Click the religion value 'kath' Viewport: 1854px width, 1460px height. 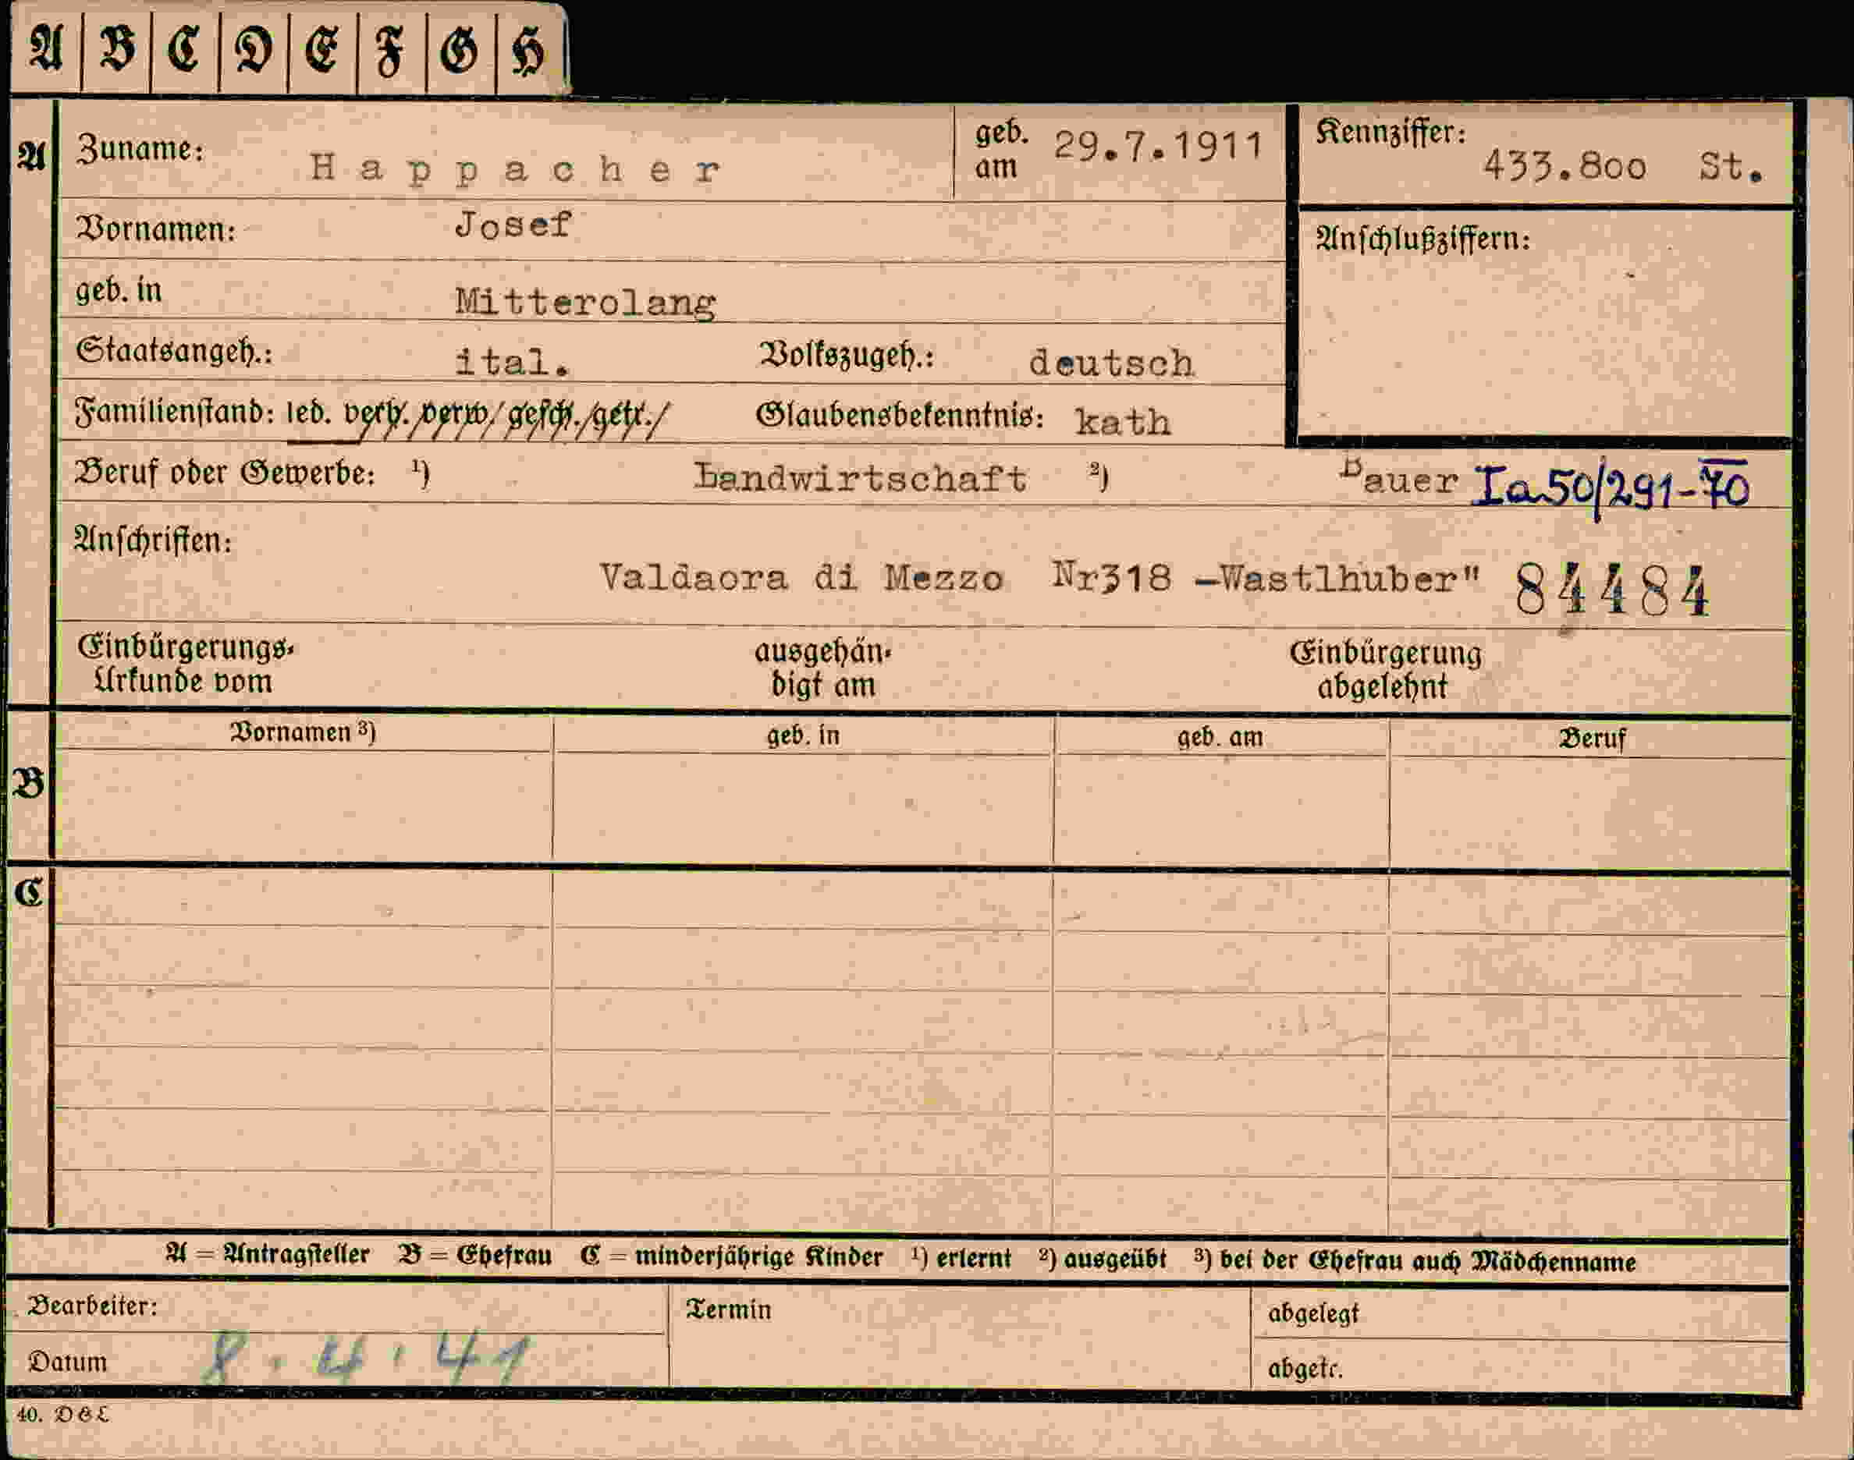tap(1123, 422)
